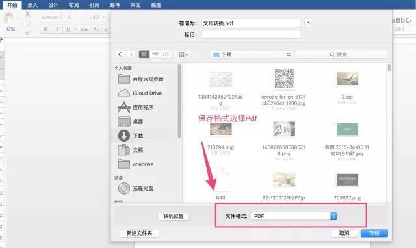Select the 3.jpg thumbnail
This screenshot has height=248, width=416.
click(x=347, y=79)
